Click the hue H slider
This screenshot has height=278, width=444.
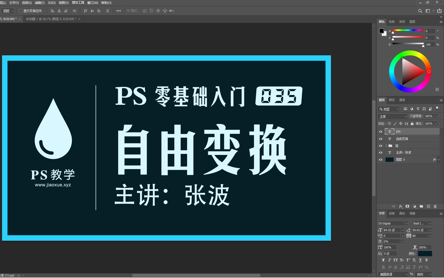(x=408, y=30)
